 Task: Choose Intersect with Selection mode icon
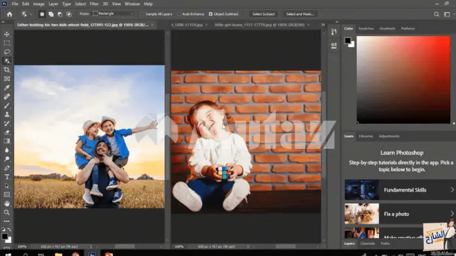[69, 14]
